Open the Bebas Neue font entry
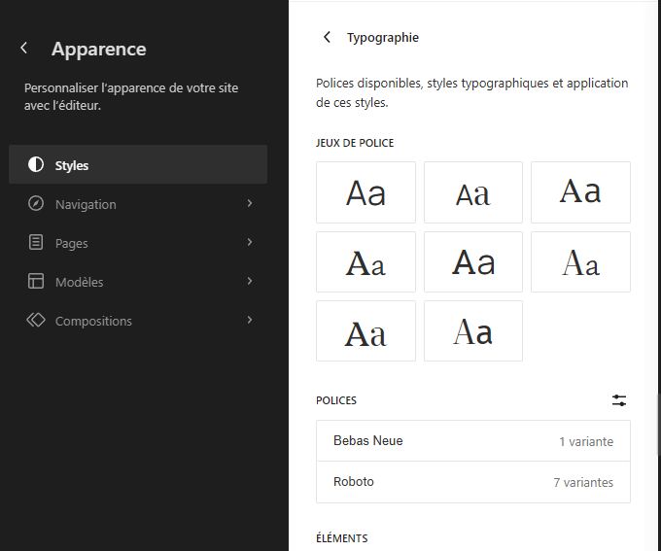The width and height of the screenshot is (661, 551). tap(472, 441)
